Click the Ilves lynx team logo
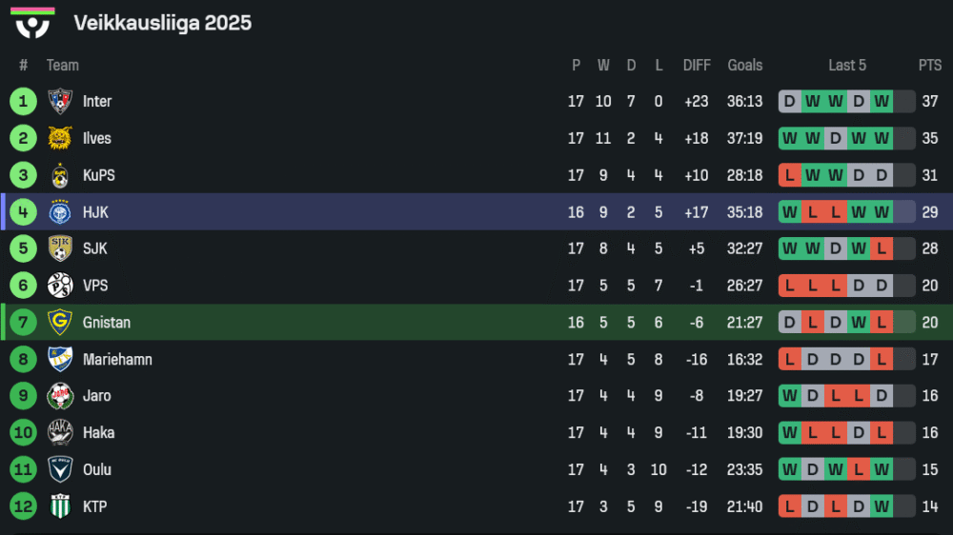953x535 pixels. [60, 138]
